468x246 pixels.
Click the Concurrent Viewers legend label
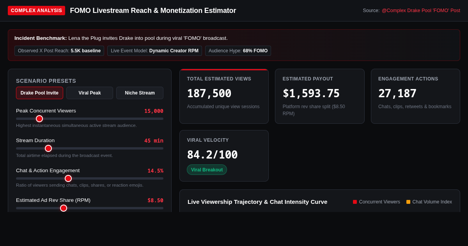379,202
